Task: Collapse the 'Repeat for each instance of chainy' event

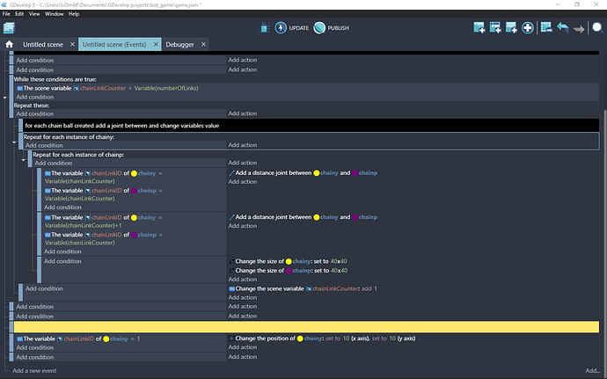Action: coord(14,142)
